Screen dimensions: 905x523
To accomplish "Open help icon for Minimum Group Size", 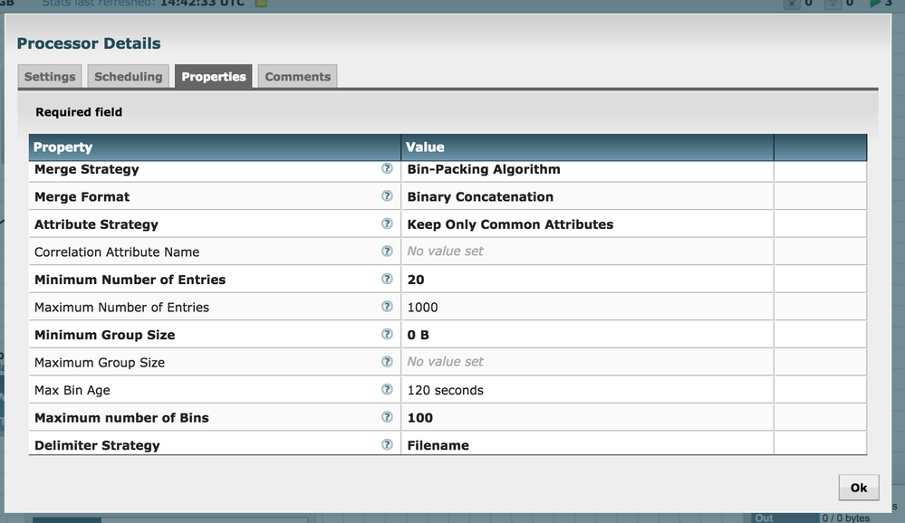I will coord(387,335).
